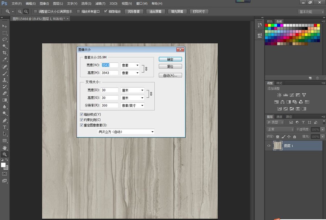Toggle lock transparent pixels for layer
The height and width of the screenshot is (220, 326).
(x=277, y=136)
